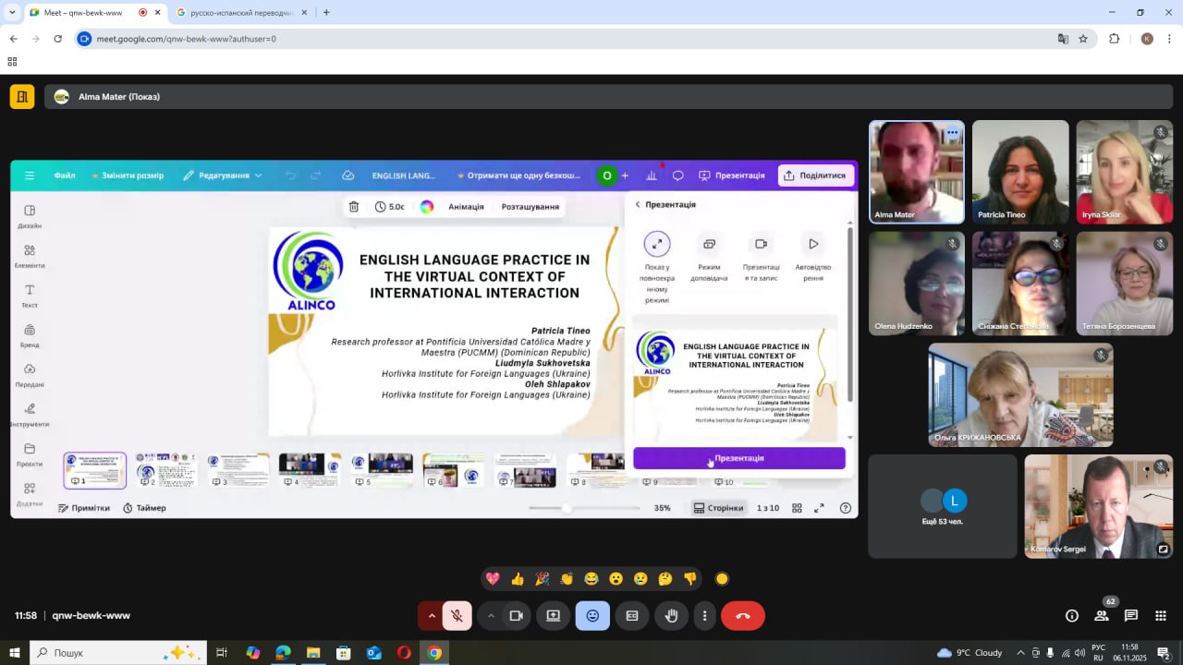
Task: Select the Meet qnw-bewk-www browser tab
Action: pyautogui.click(x=83, y=13)
